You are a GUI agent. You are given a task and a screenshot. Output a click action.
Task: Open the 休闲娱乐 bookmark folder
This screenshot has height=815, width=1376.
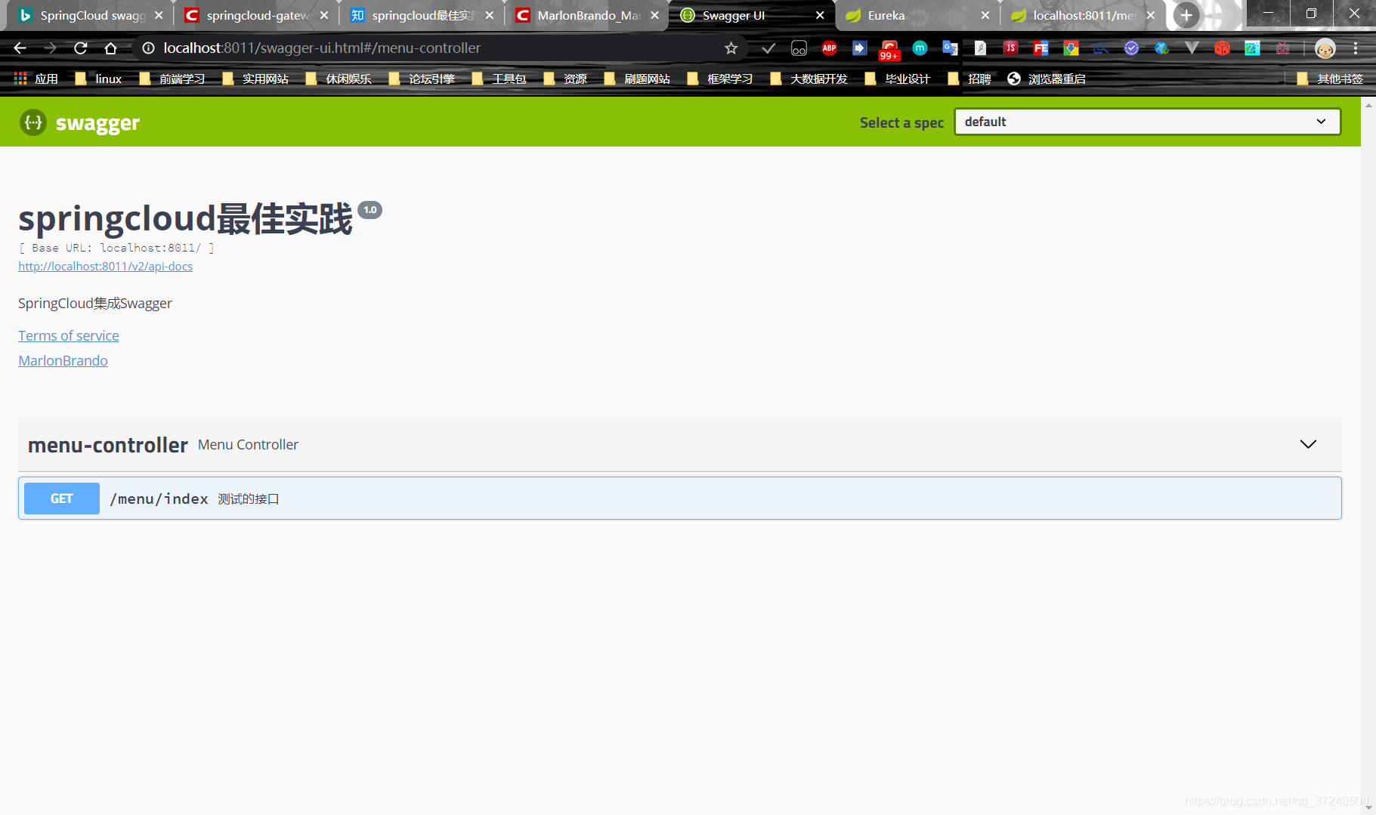coord(339,79)
